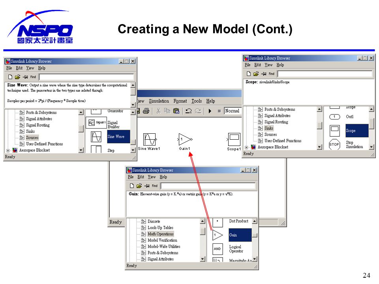The width and height of the screenshot is (379, 284).
Task: Click pin icon in left Library Browser toolbar
Action: 25,77
